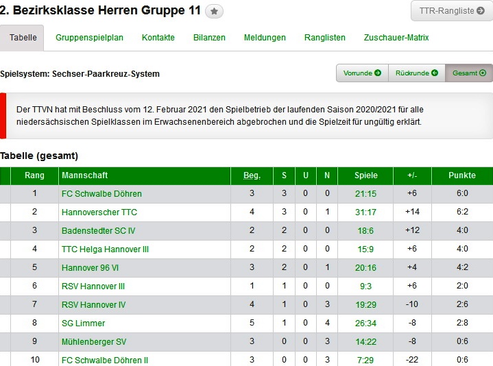The height and width of the screenshot is (366, 493).
Task: Click the Beg. column header
Action: coord(252,175)
